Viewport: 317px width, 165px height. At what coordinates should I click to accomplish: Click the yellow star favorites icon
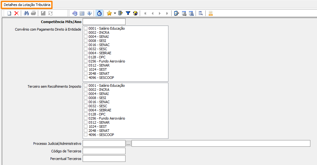(109, 13)
